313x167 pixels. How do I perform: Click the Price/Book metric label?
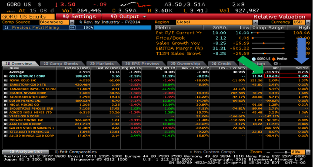170,38
